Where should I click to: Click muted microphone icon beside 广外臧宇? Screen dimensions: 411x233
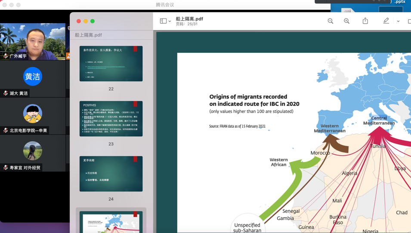[6, 56]
